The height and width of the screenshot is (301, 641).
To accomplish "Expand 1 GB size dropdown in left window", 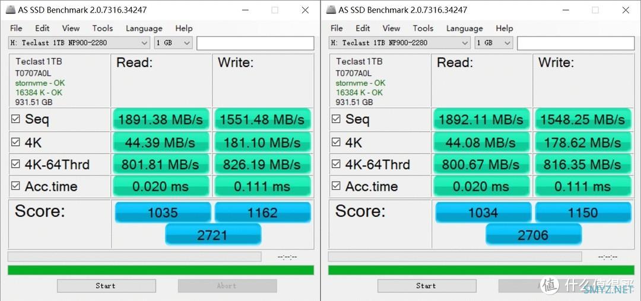I will tap(173, 43).
